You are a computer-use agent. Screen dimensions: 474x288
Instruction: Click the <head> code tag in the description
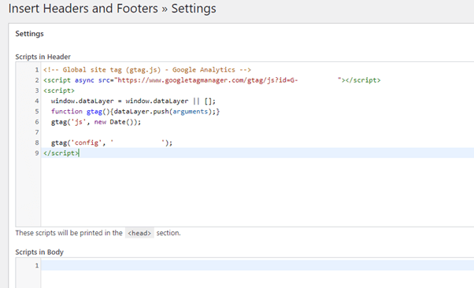tap(139, 233)
